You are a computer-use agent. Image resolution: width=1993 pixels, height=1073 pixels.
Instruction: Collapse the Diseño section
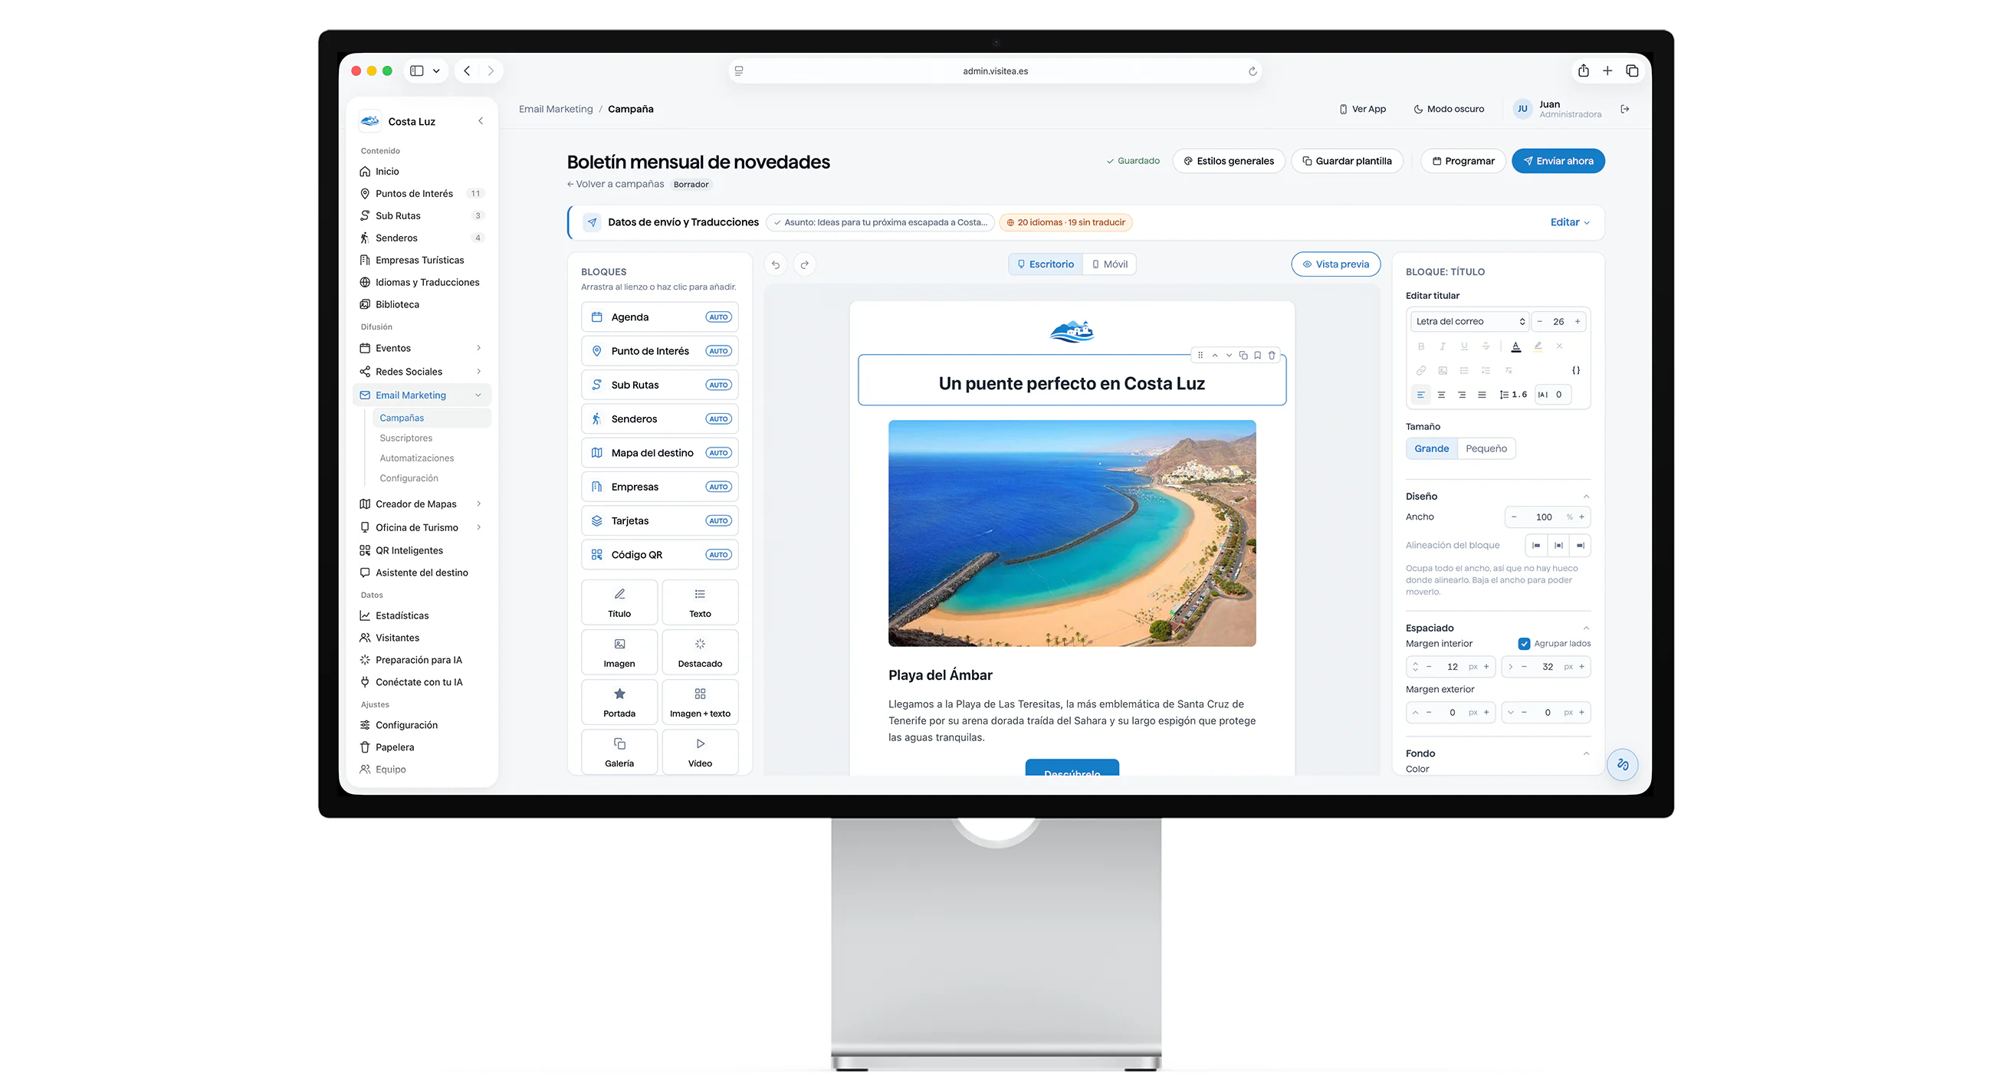[1586, 497]
